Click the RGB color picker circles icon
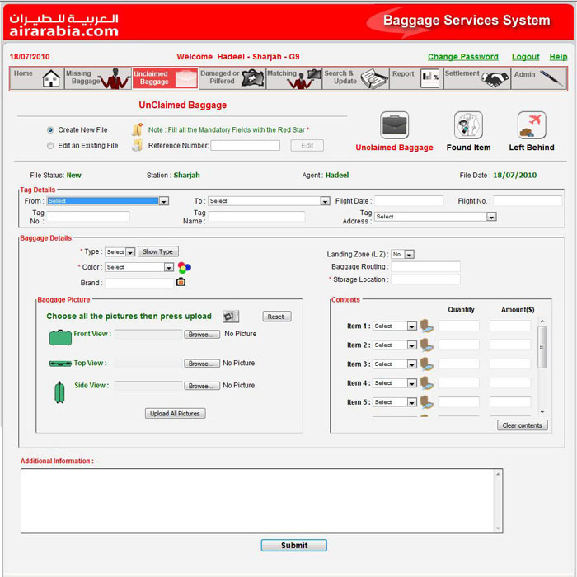 pos(184,267)
